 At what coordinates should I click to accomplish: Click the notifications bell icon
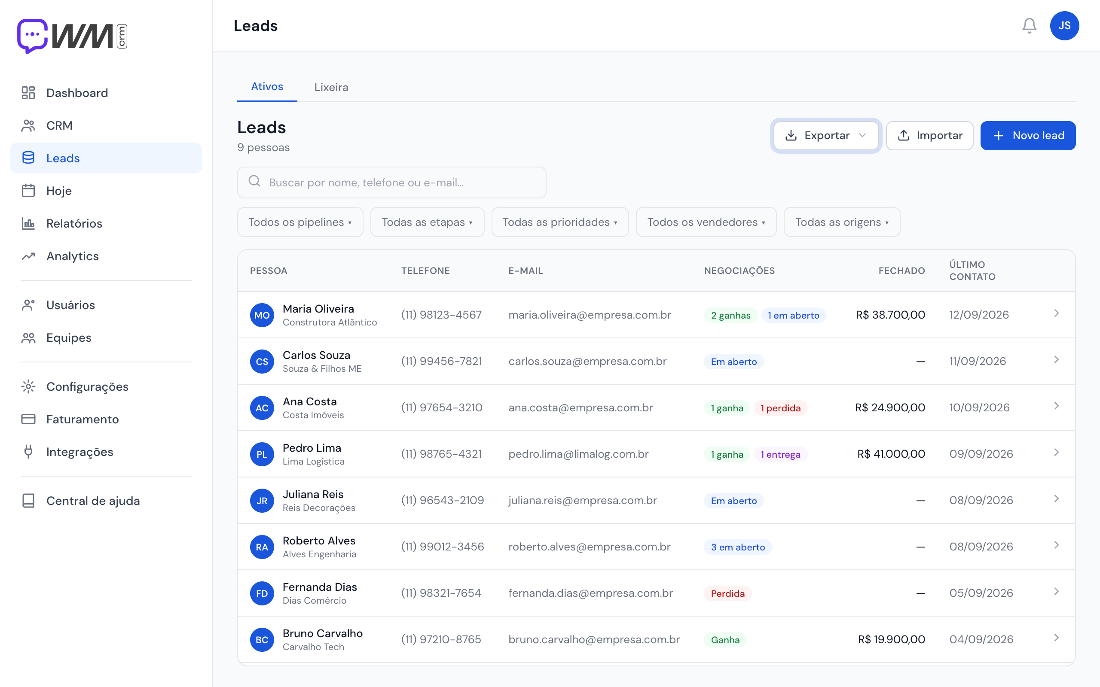[x=1029, y=26]
